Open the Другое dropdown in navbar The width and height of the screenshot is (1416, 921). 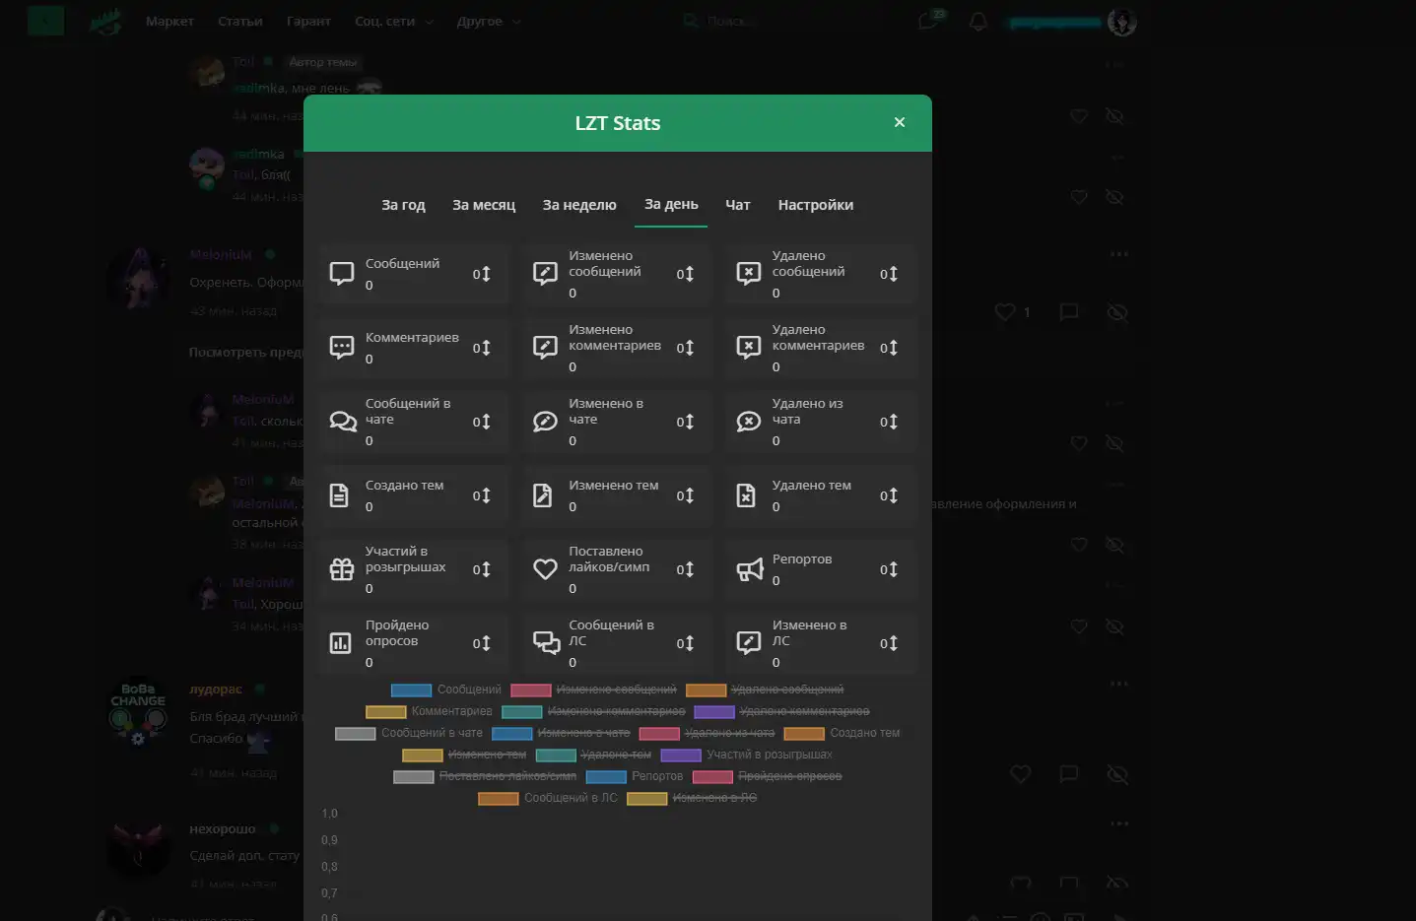(x=488, y=22)
